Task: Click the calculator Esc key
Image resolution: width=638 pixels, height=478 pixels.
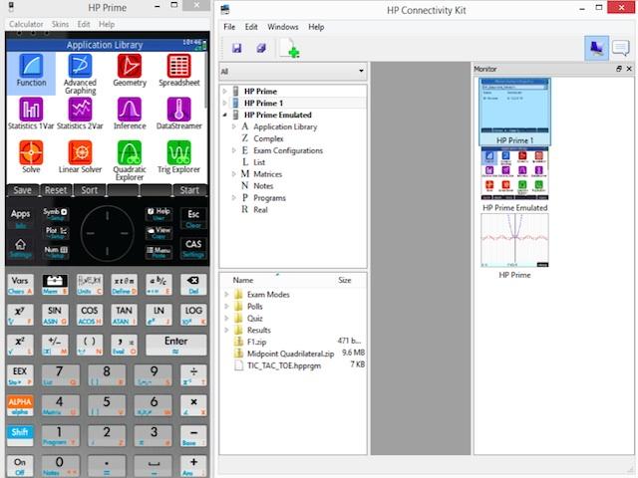Action: point(193,218)
